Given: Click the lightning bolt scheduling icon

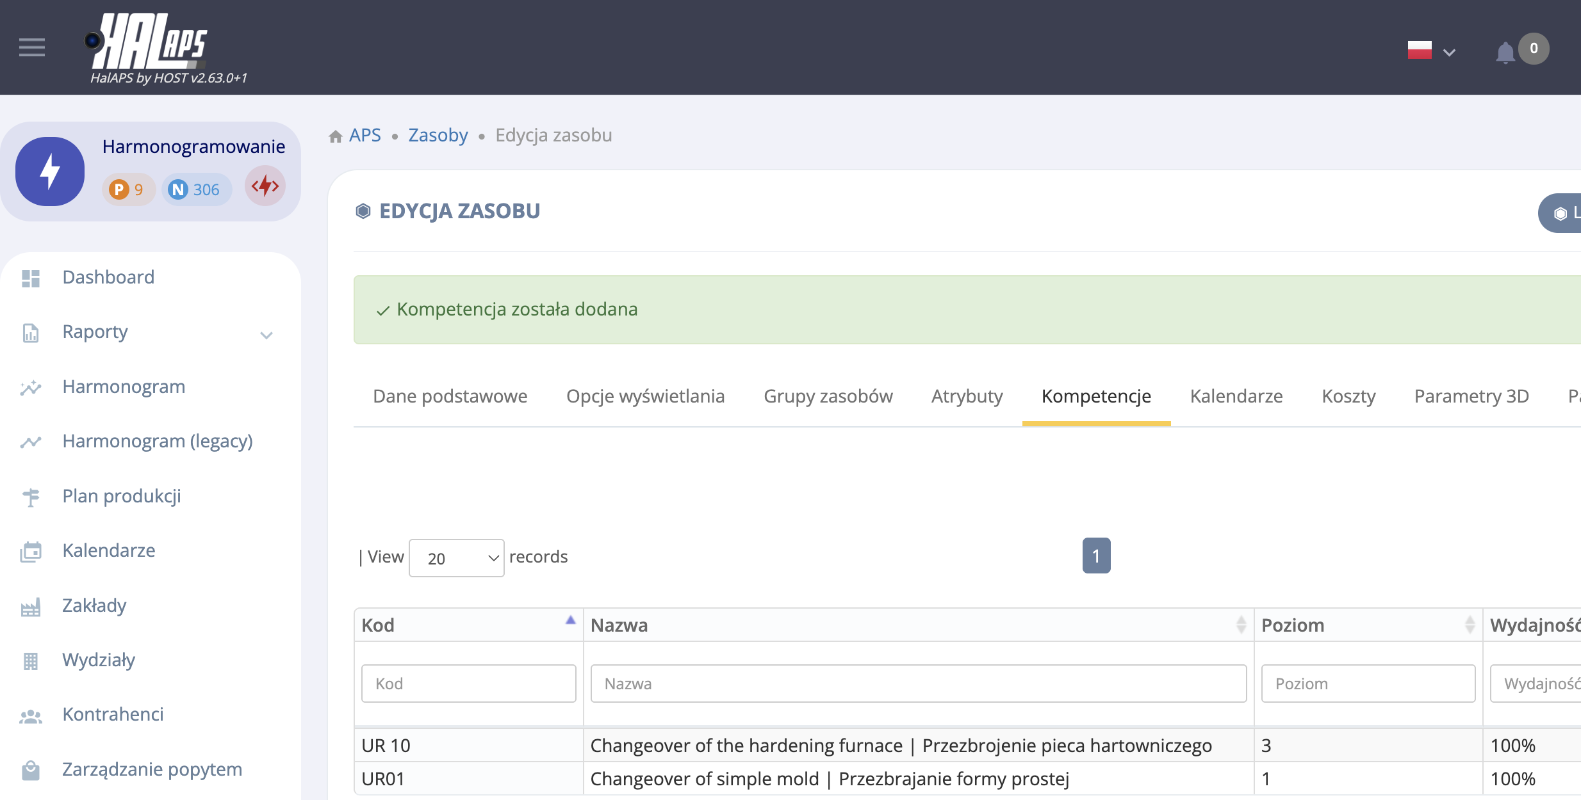Looking at the screenshot, I should [x=50, y=172].
